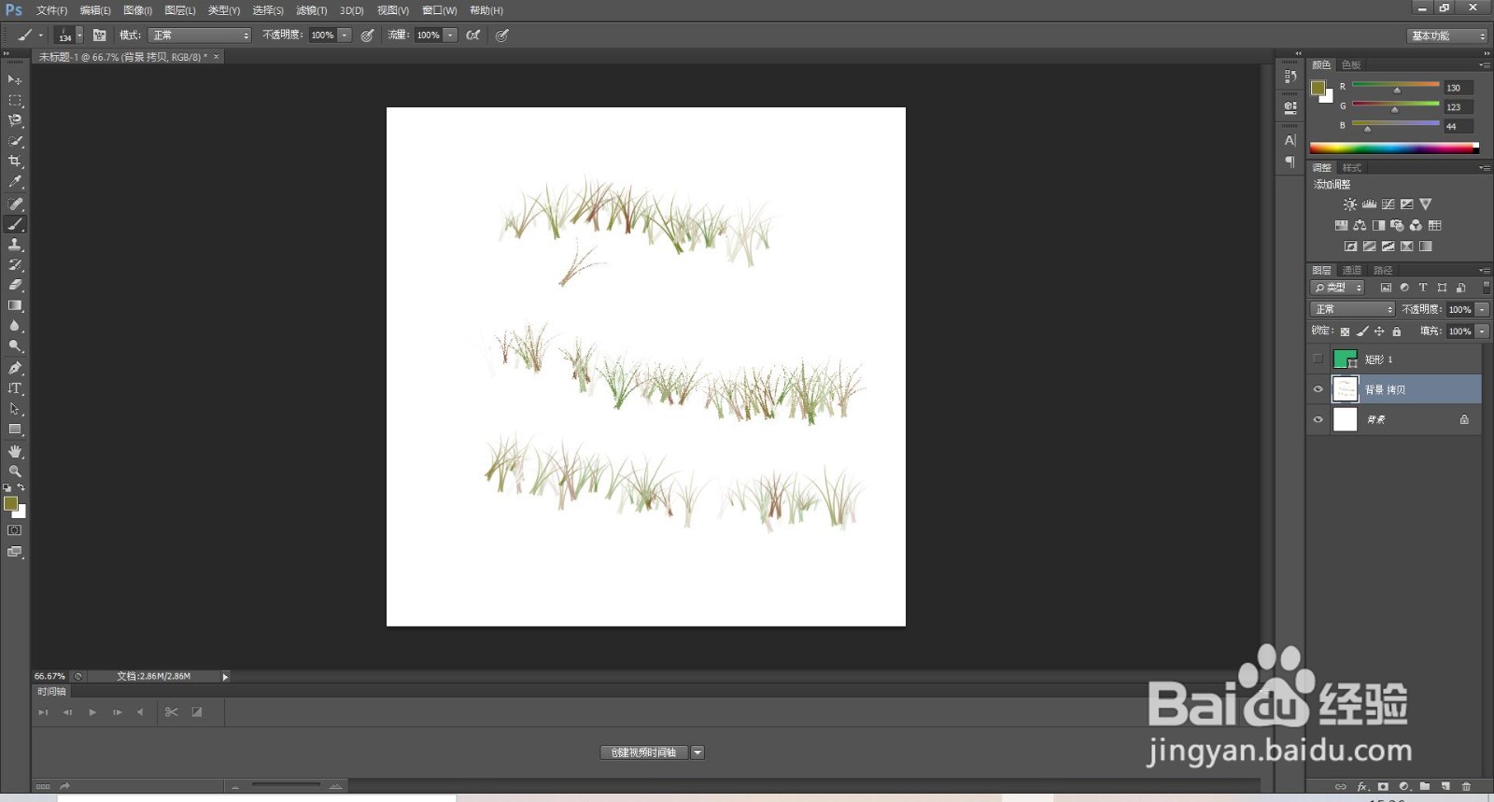Viewport: 1494px width, 802px height.
Task: Open timeline type dropdown arrow
Action: coord(698,753)
